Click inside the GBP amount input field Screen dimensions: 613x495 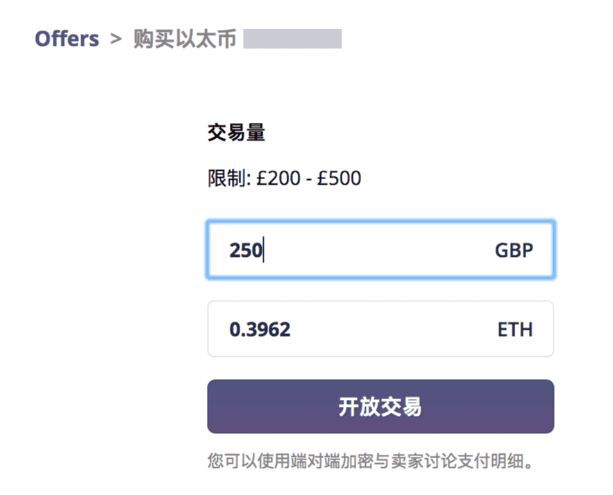pos(380,250)
